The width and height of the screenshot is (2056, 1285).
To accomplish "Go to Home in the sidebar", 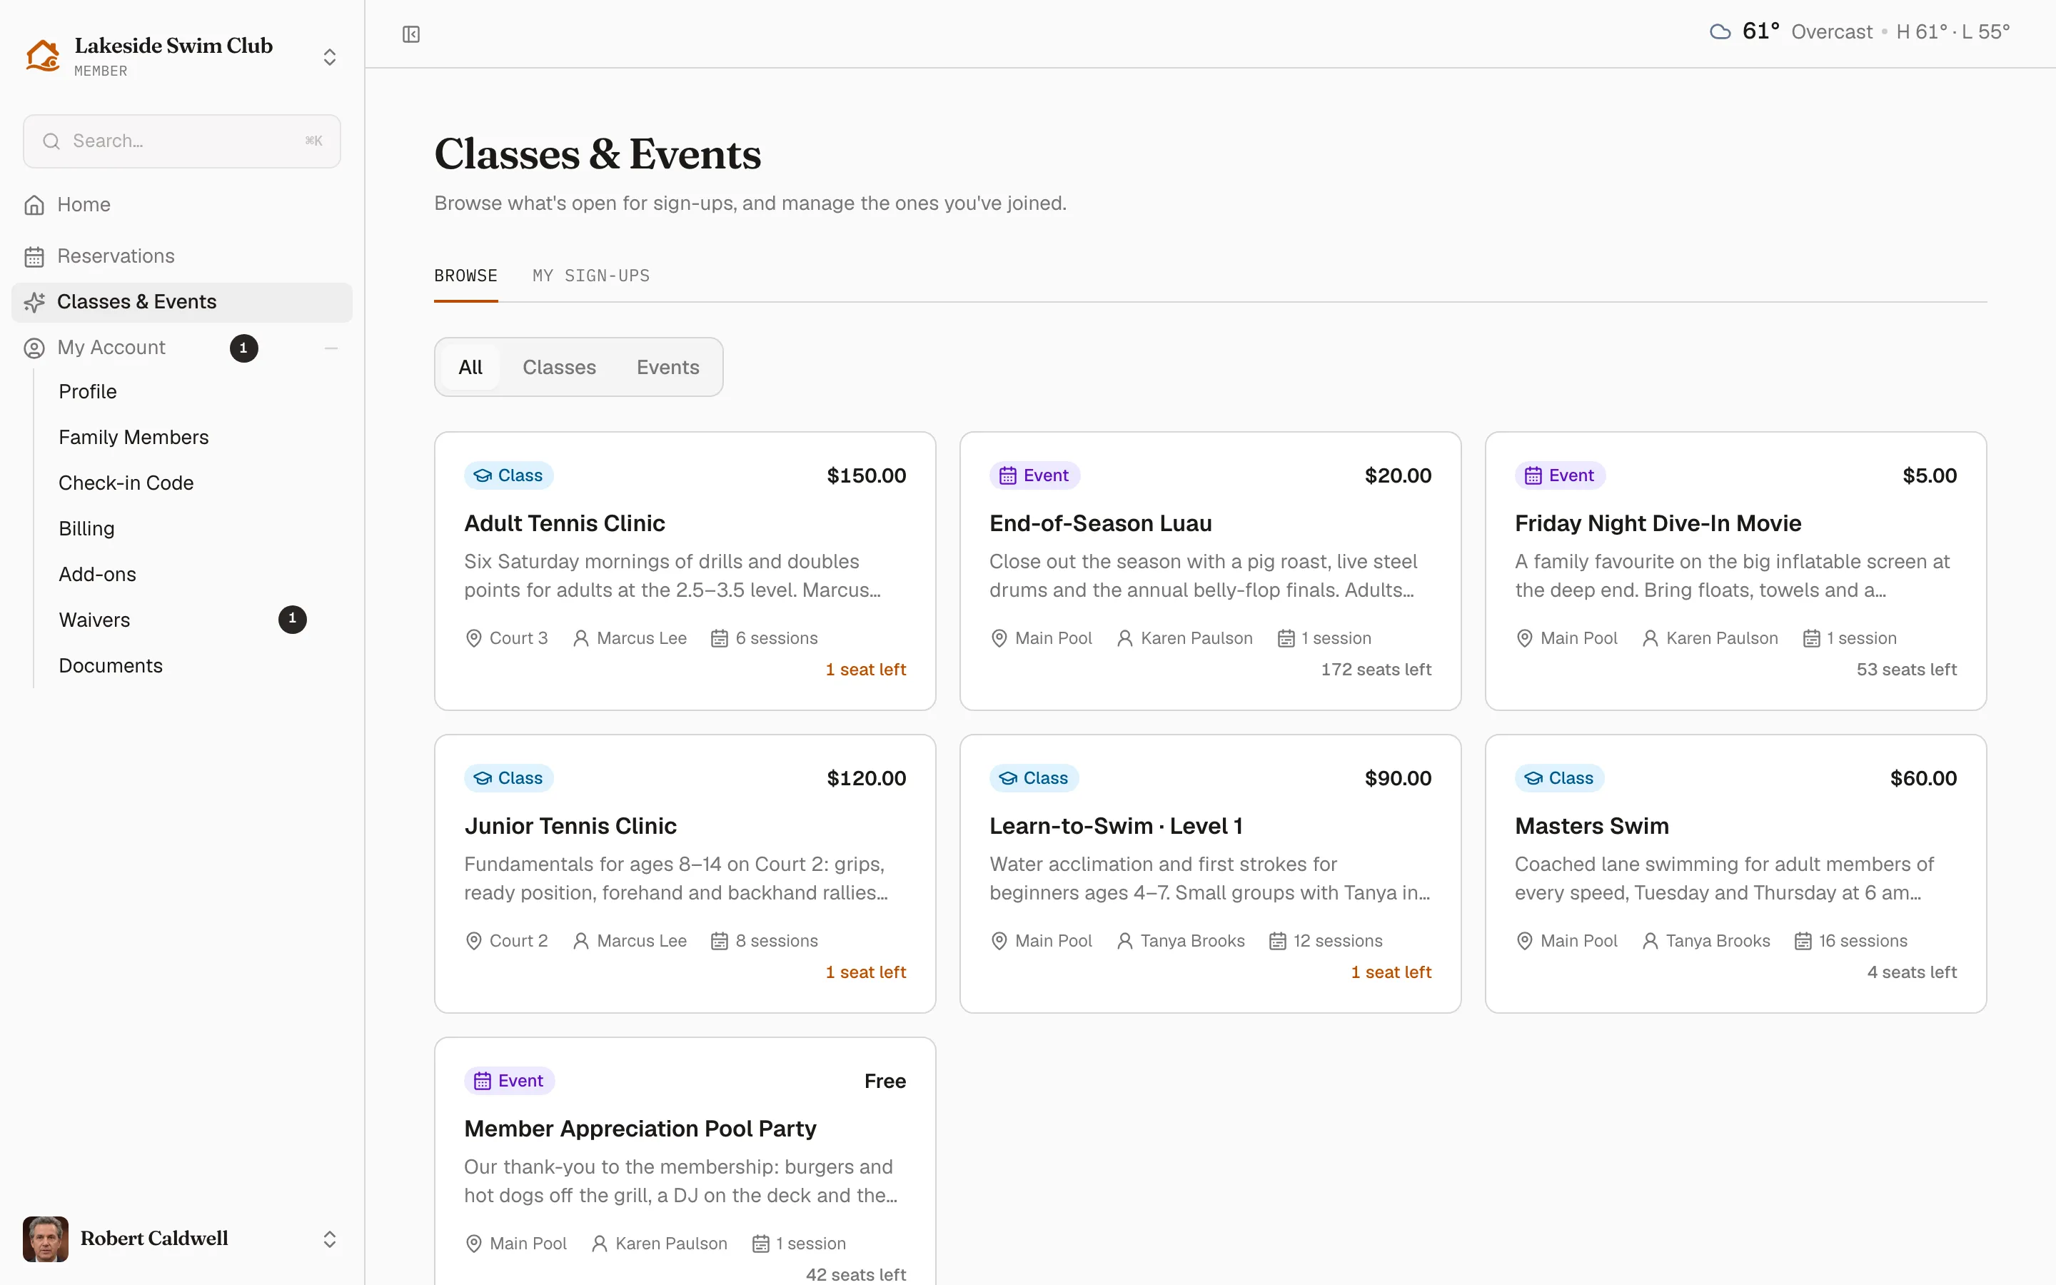I will (x=182, y=205).
